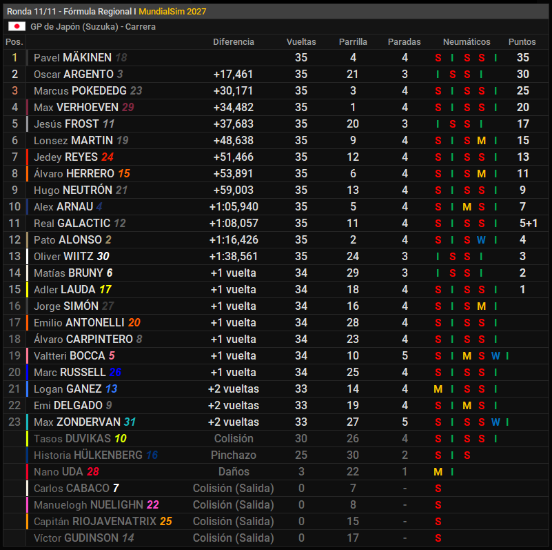Click driver name Manuelogh NUELIGHN
Image resolution: width=552 pixels, height=550 pixels.
click(x=88, y=505)
